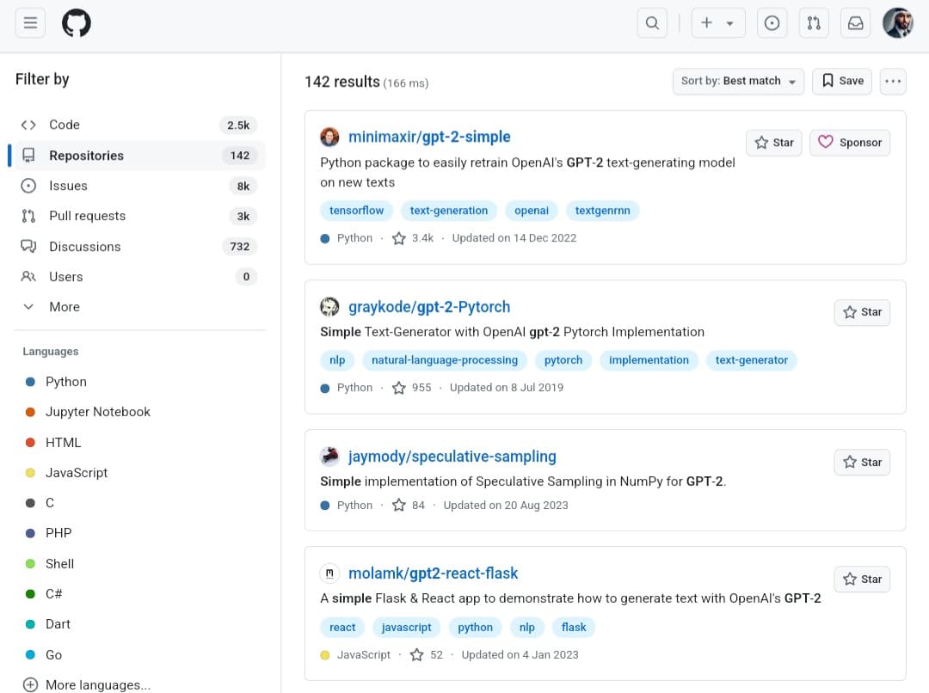Open the hamburger navigation menu
Screen dimensions: 929x693
[x=30, y=23]
